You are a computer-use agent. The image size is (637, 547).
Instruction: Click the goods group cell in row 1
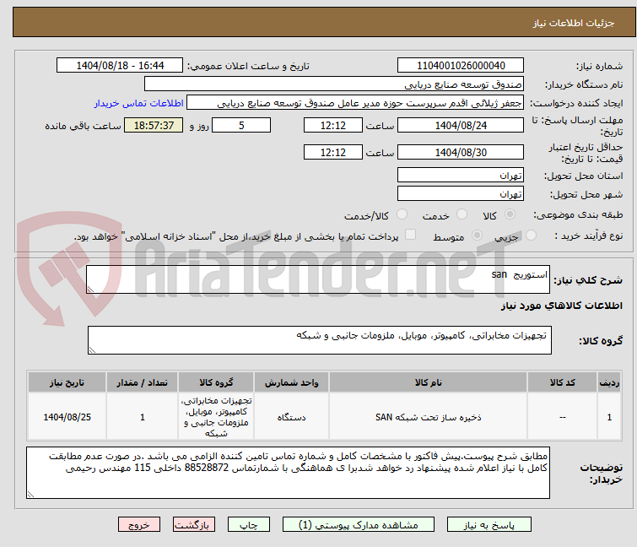pyautogui.click(x=216, y=417)
